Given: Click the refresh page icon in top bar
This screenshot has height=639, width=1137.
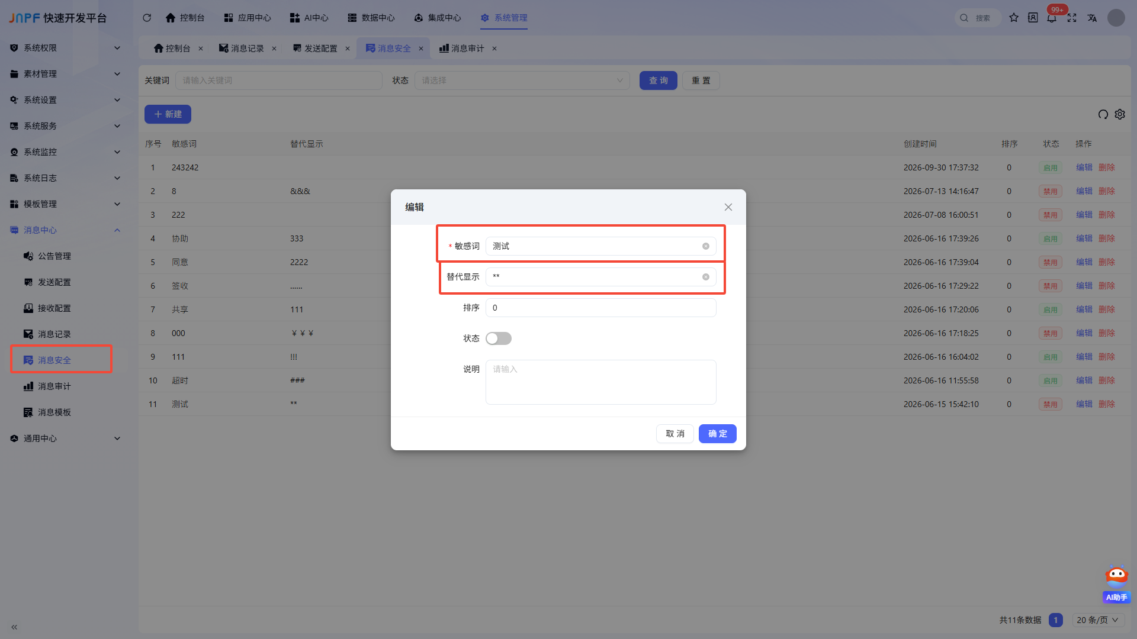Looking at the screenshot, I should [x=147, y=18].
